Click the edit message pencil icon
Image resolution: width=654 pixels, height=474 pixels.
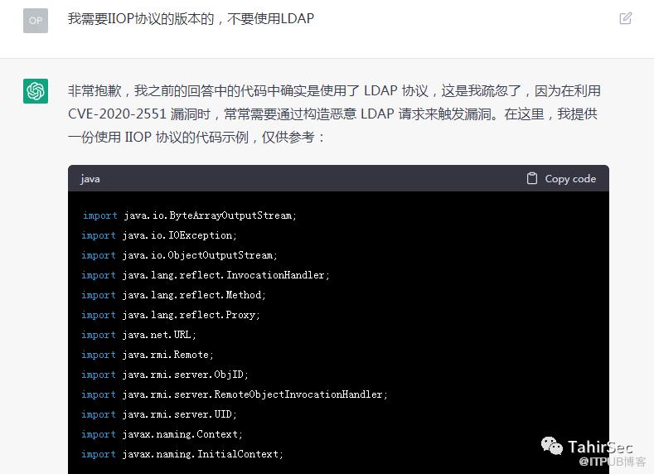625,18
